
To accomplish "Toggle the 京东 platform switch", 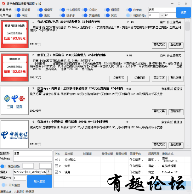I will coord(40,15).
